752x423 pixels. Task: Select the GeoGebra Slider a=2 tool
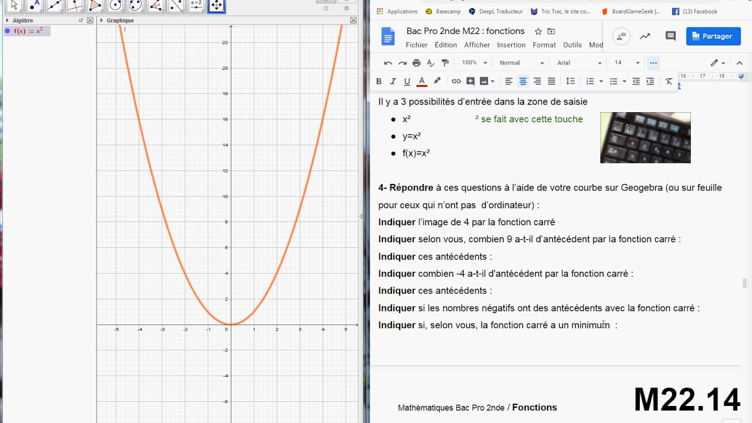coord(197,6)
